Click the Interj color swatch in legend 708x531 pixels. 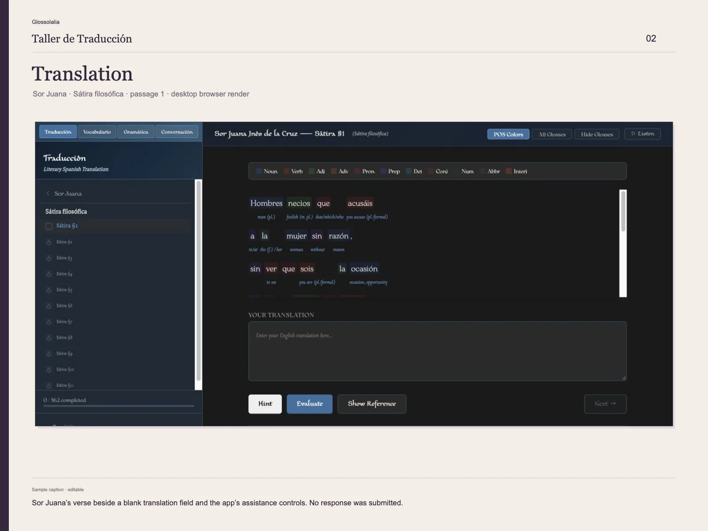509,171
